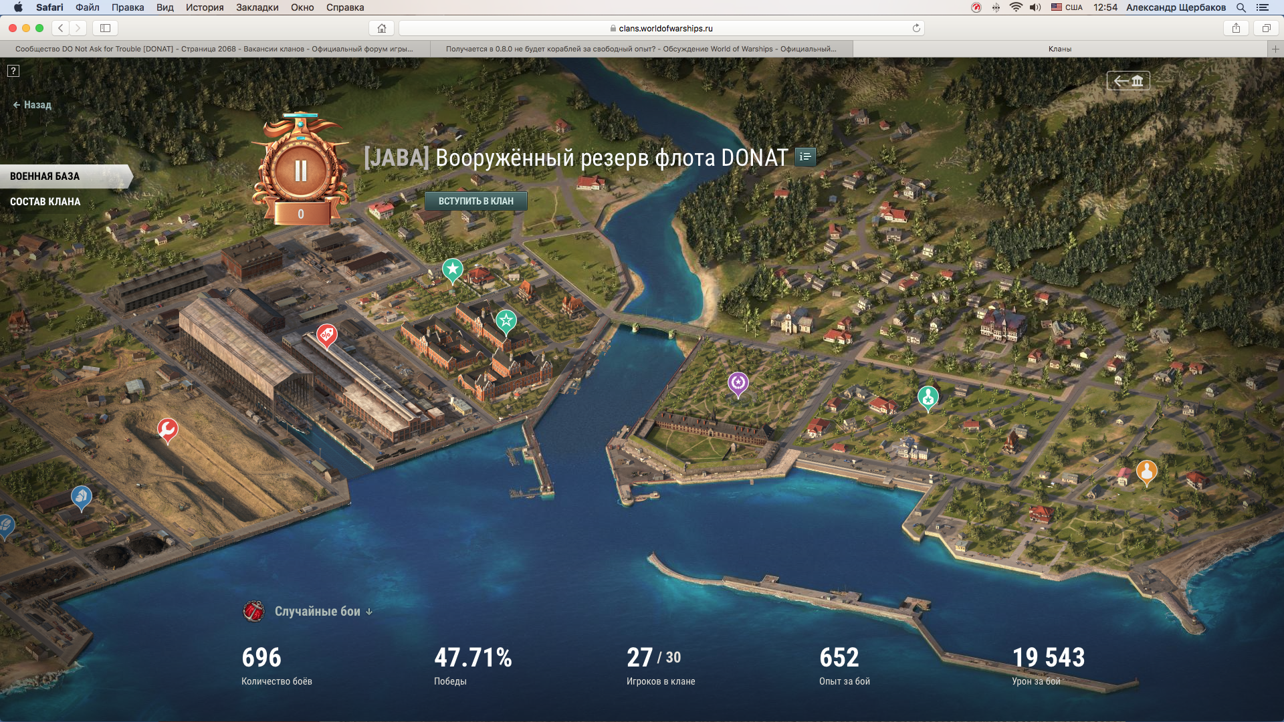Click the red discount-tag dock marker
The image size is (1284, 722).
point(327,336)
